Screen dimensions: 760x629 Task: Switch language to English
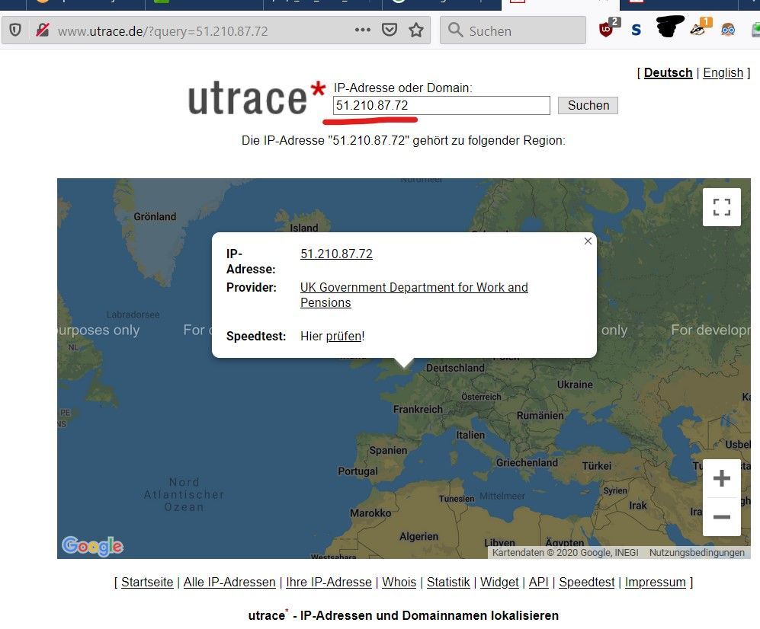pyautogui.click(x=723, y=72)
